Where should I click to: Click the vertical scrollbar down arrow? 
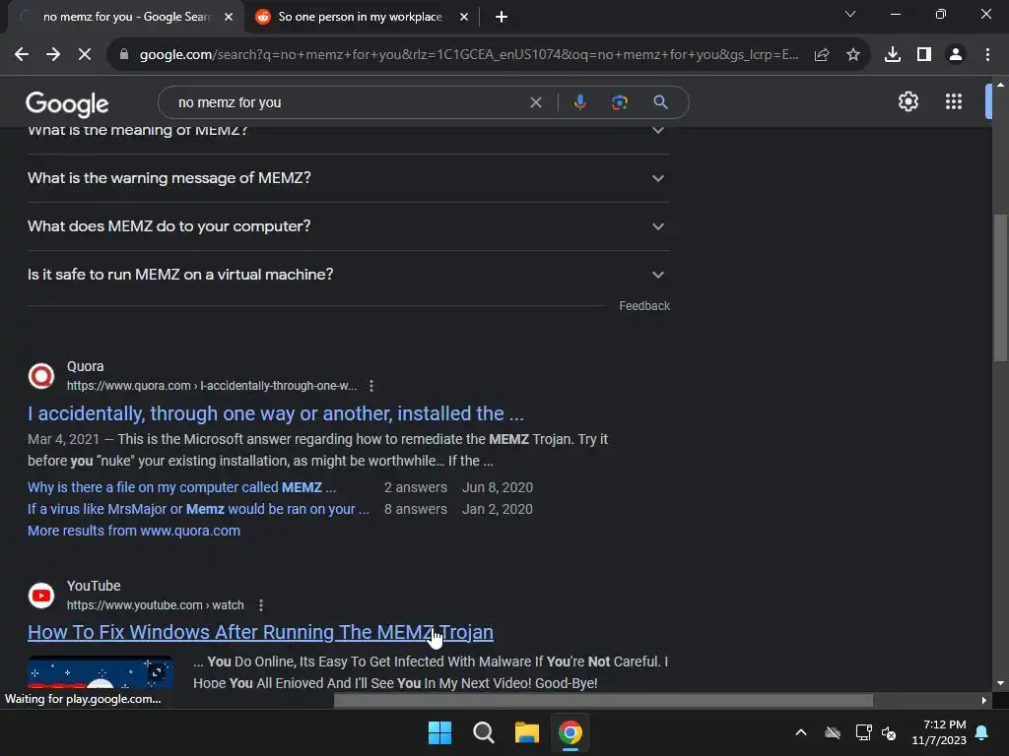click(1000, 683)
